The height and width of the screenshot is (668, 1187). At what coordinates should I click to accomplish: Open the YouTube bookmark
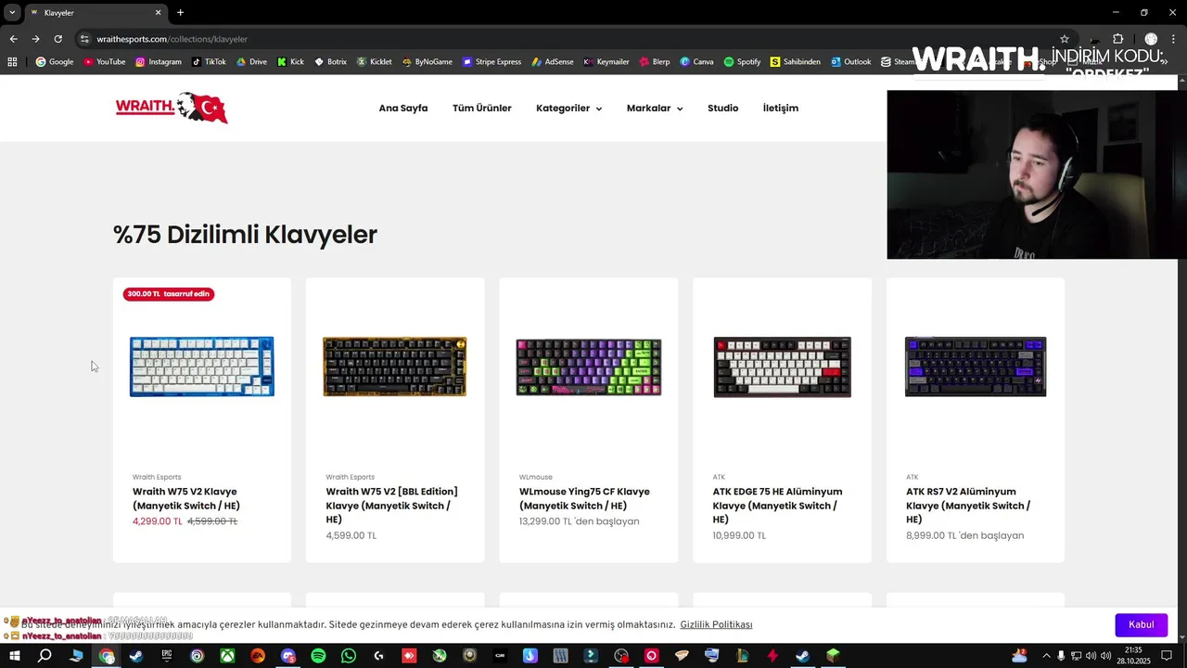coord(105,62)
